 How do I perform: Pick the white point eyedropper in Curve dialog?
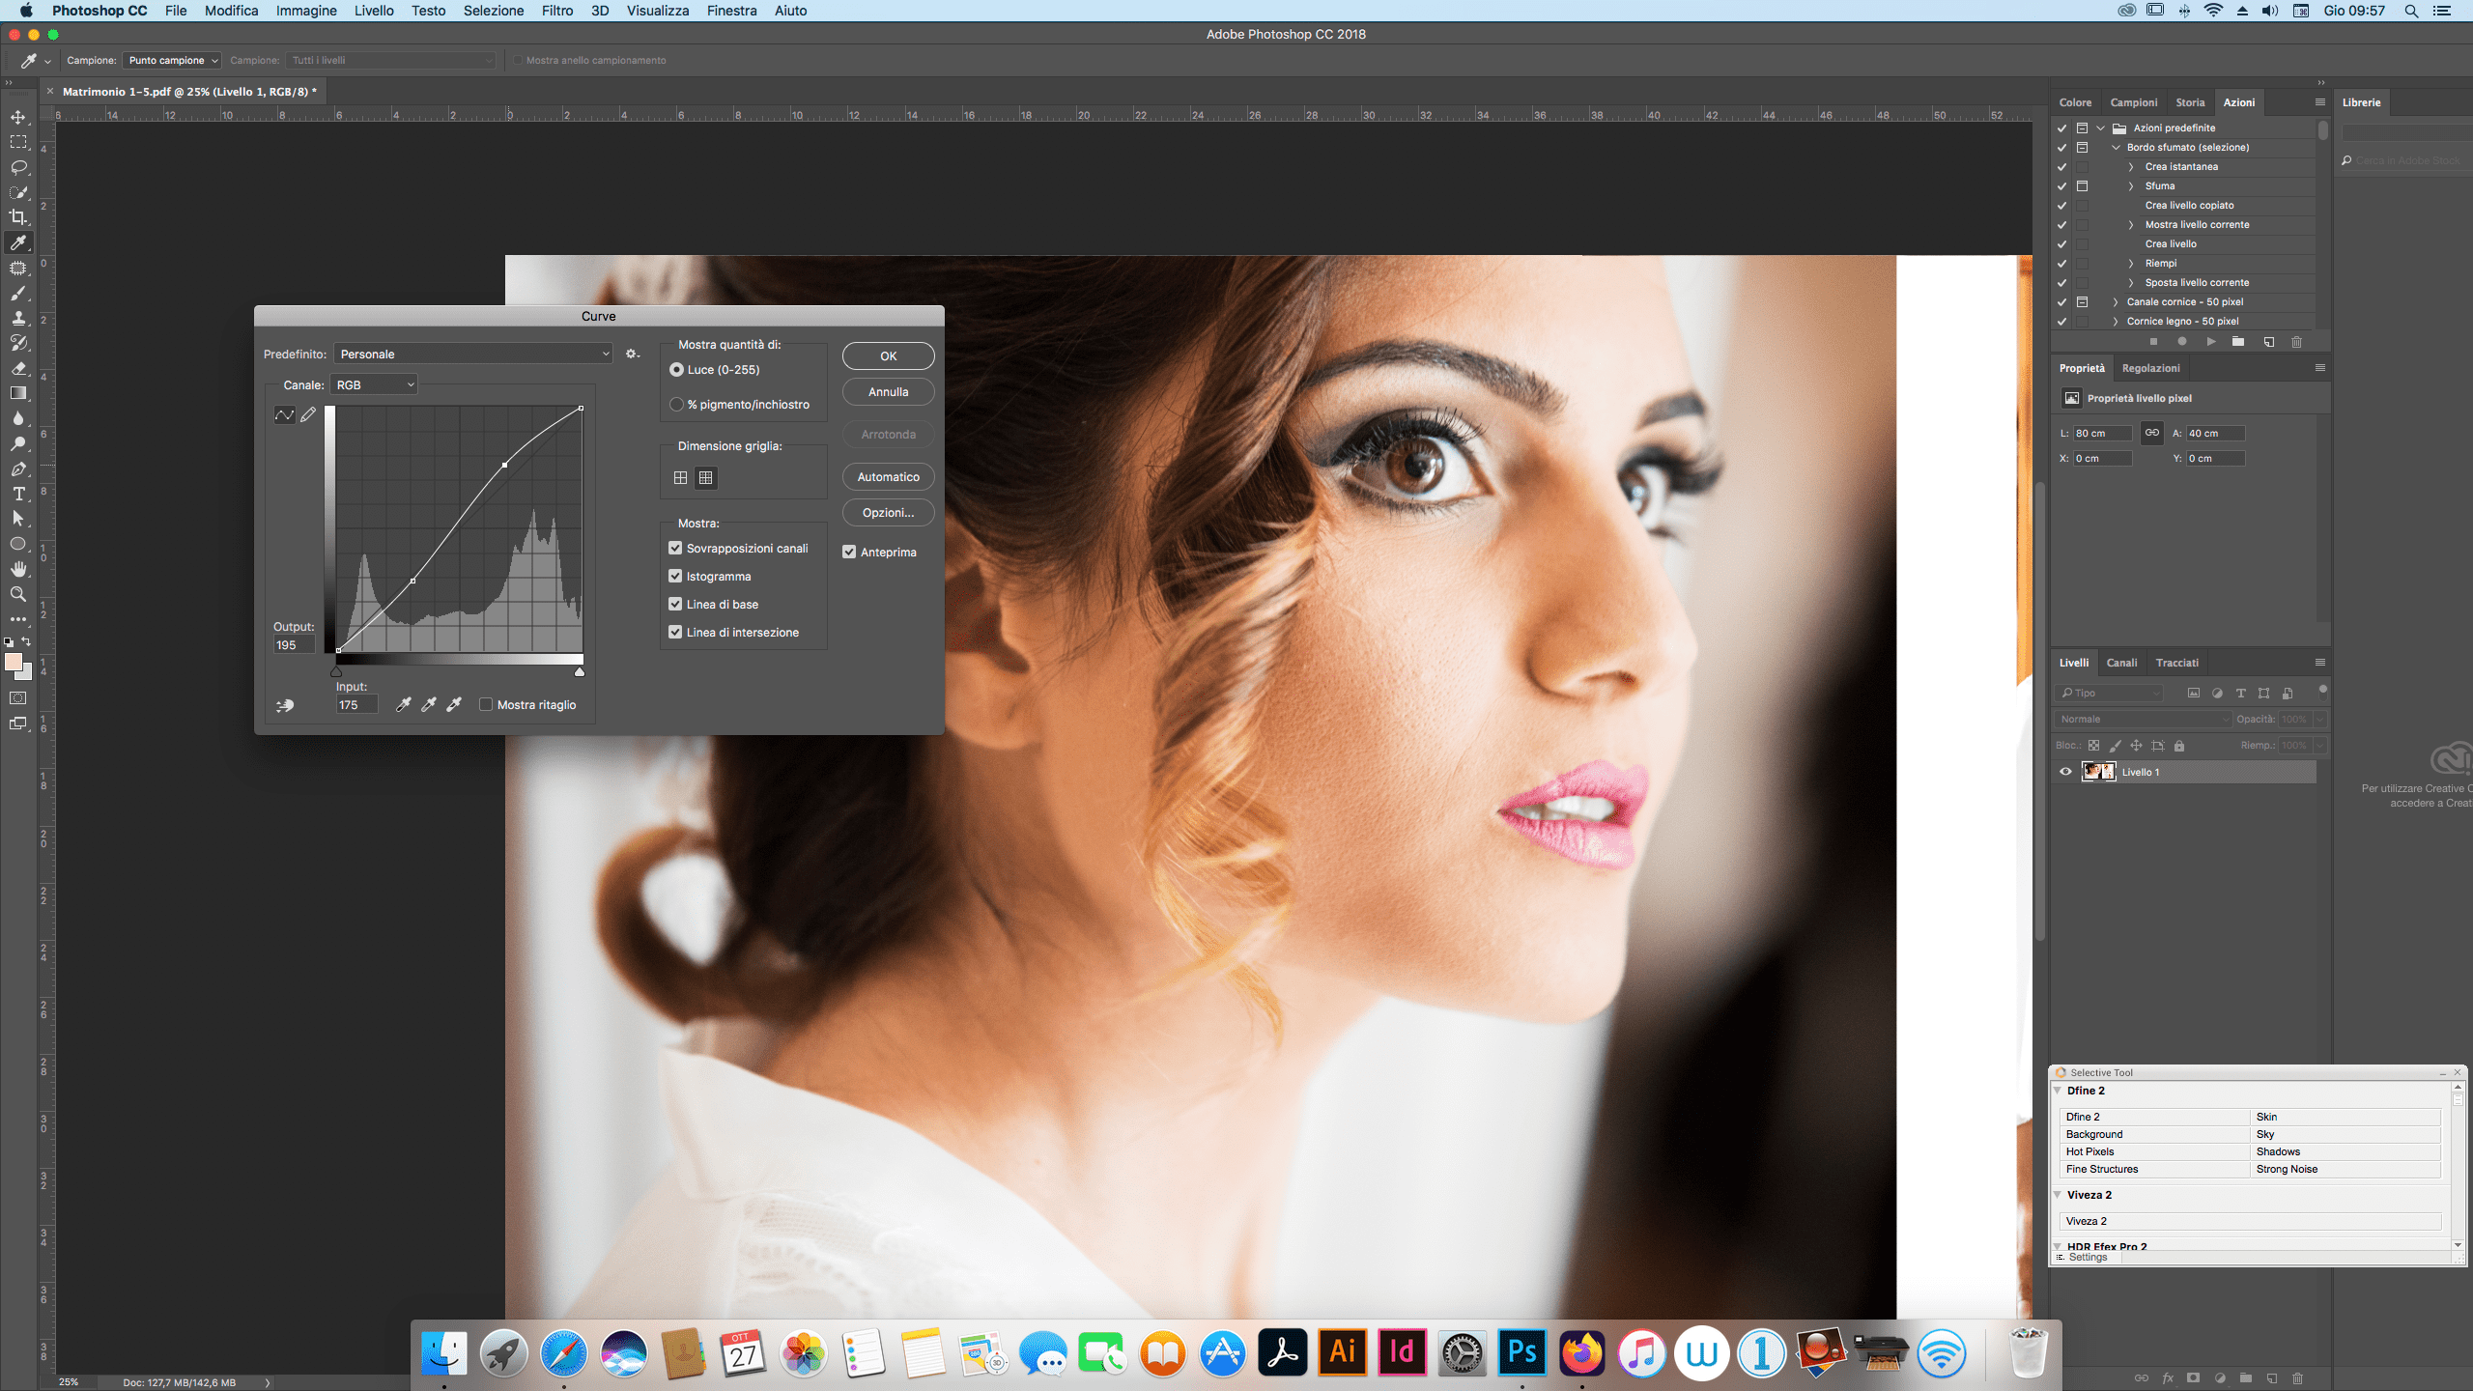click(454, 704)
